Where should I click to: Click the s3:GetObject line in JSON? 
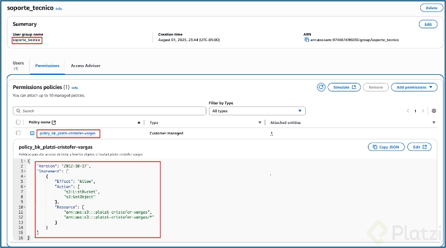tap(80, 196)
